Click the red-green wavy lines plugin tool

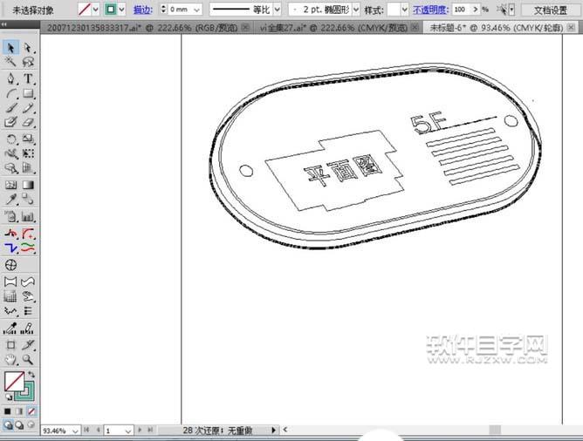click(x=28, y=248)
